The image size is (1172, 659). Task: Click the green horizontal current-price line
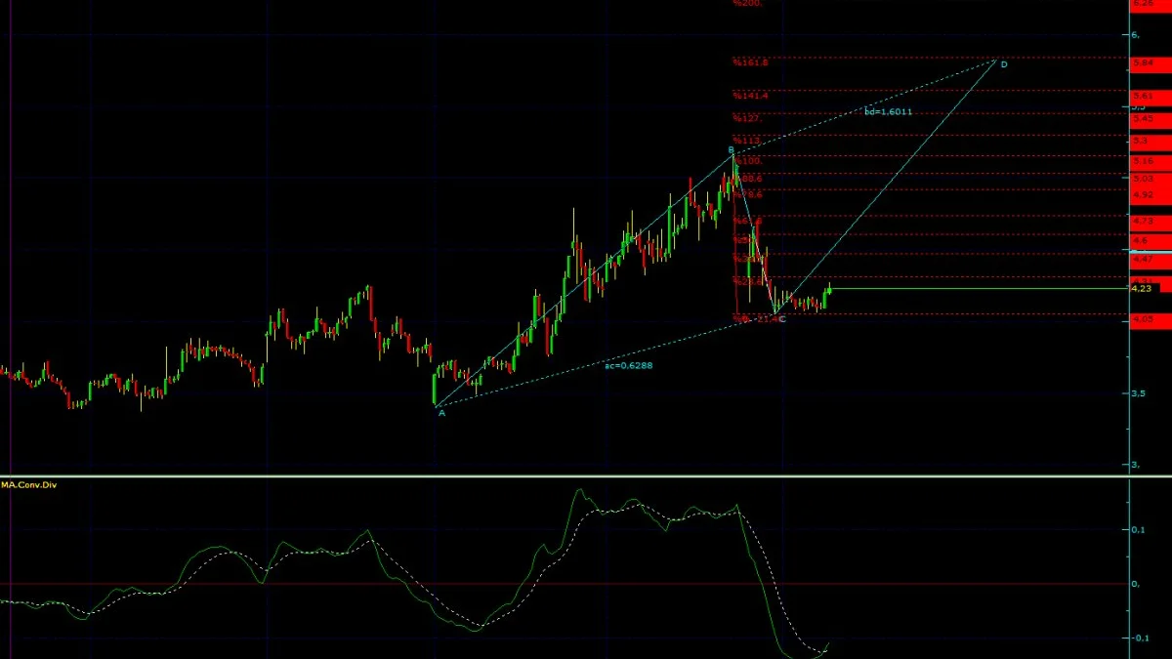[979, 288]
